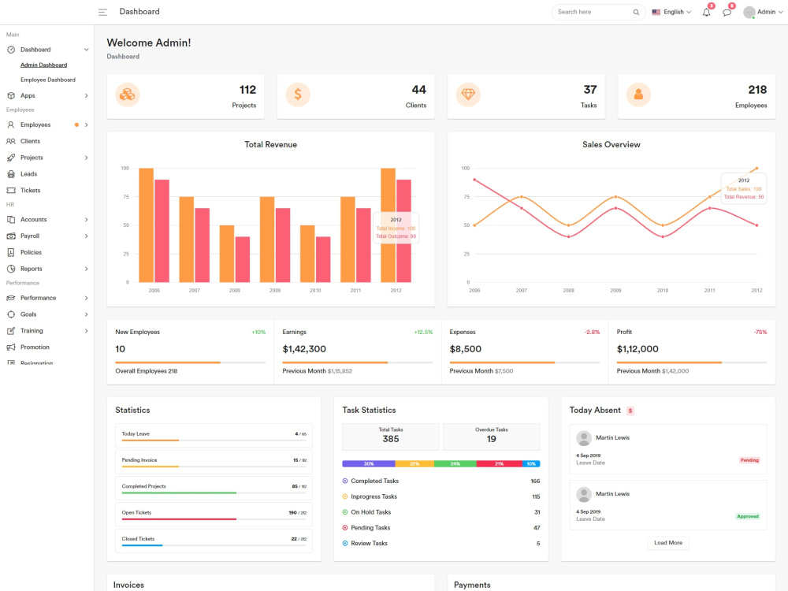The height and width of the screenshot is (591, 788).
Task: Click the Payroll money icon in sidebar
Action: click(x=11, y=236)
